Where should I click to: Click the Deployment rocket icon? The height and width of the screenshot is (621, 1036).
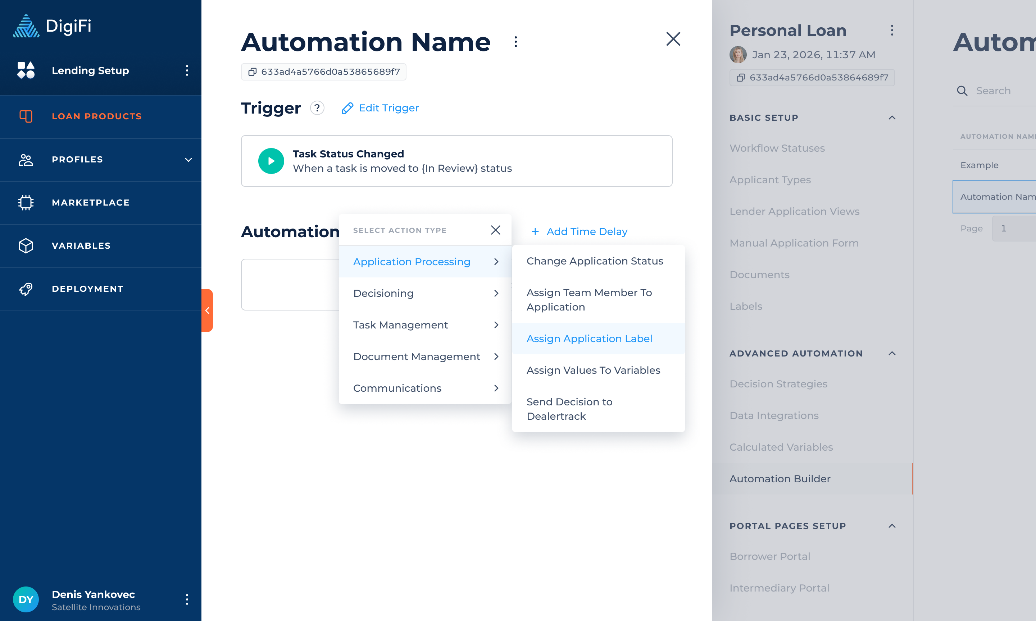tap(26, 289)
